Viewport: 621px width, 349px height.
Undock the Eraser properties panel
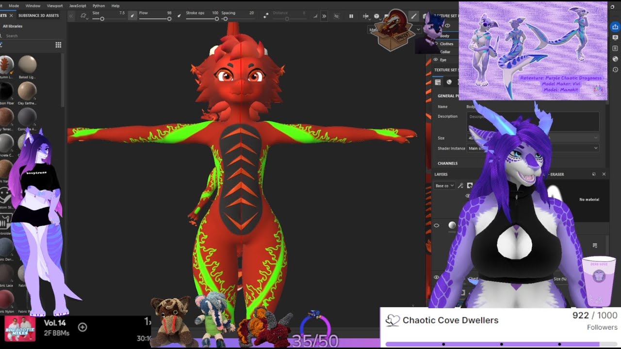coord(594,174)
